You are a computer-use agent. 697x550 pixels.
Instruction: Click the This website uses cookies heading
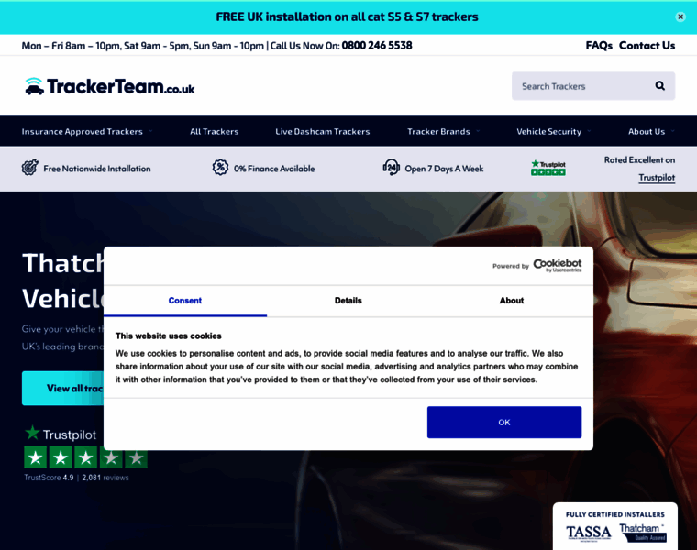(169, 335)
